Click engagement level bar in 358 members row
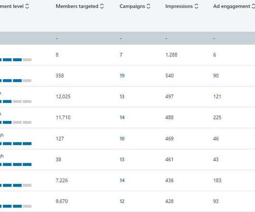255x212 pixels. click(15, 81)
